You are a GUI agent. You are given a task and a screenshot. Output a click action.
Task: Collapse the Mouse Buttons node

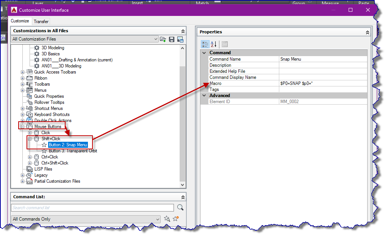(x=23, y=127)
